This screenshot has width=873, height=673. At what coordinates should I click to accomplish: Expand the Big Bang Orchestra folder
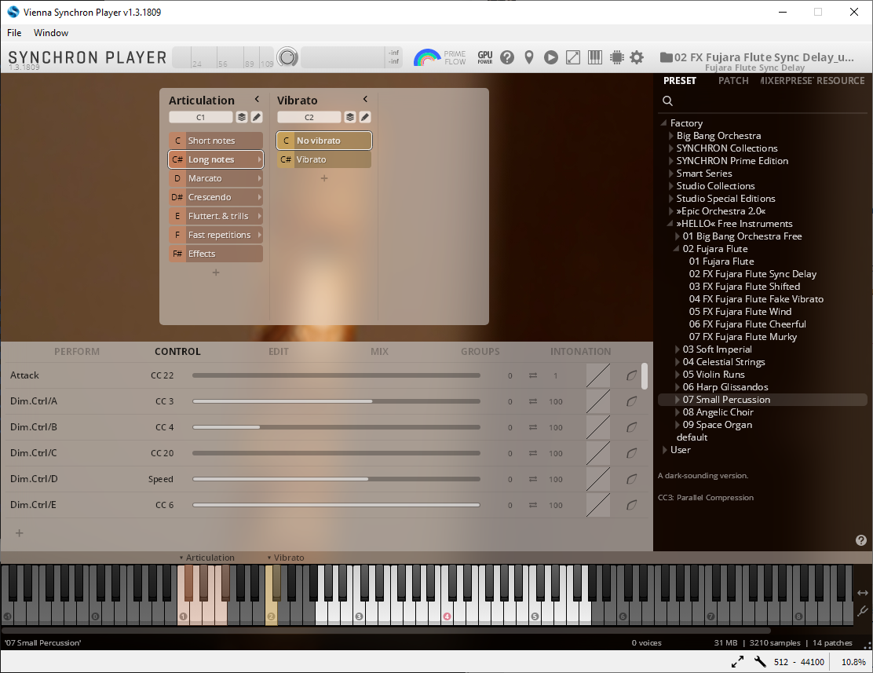671,135
